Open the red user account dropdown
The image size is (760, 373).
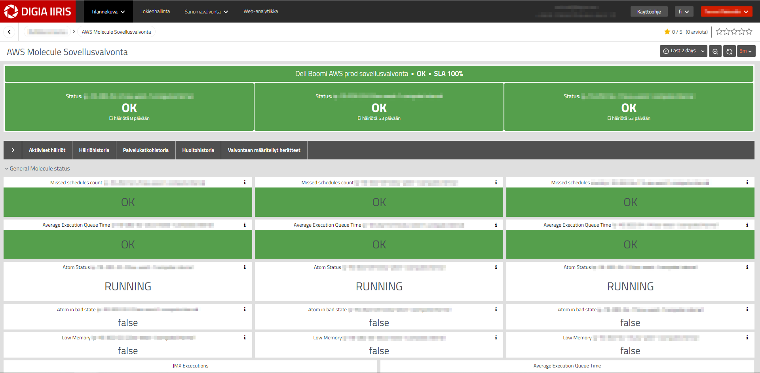726,11
